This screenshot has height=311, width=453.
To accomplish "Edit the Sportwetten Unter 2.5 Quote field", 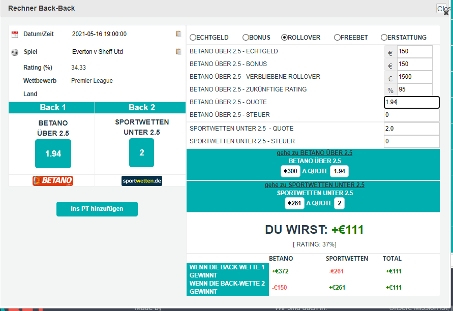I will point(412,129).
